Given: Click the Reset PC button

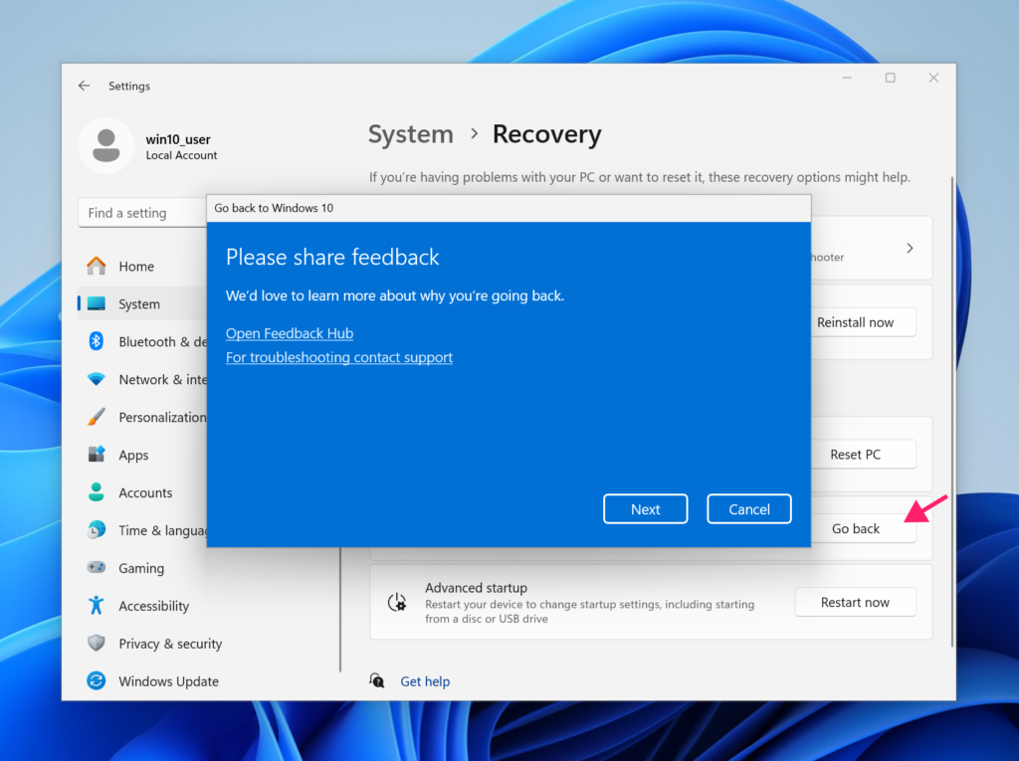Looking at the screenshot, I should (x=863, y=455).
